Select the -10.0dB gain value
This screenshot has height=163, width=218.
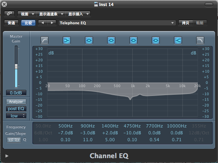tap(132, 133)
